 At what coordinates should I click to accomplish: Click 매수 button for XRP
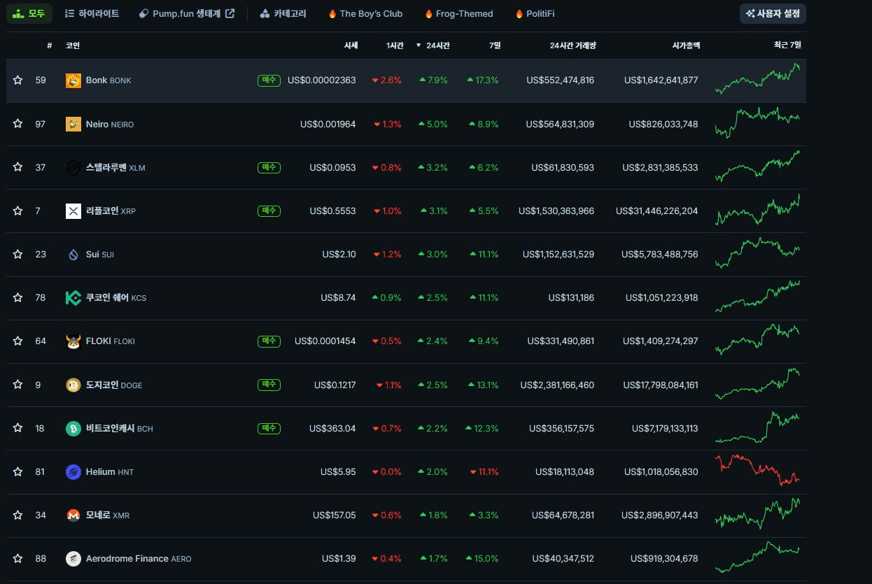269,211
